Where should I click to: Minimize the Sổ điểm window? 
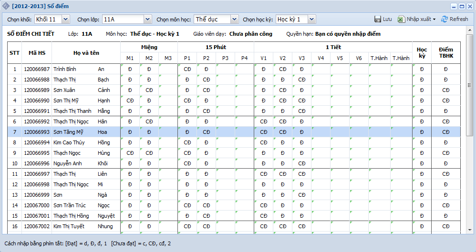[453, 7]
